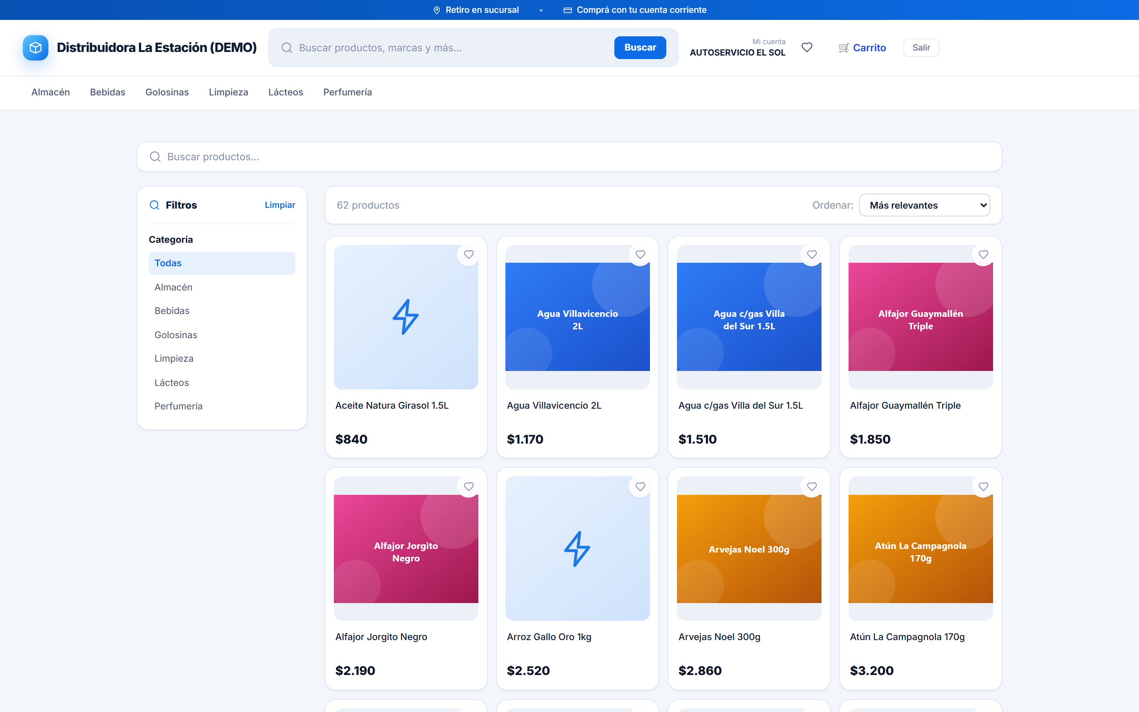Viewport: 1139px width, 712px height.
Task: Filter by Lácteos category in sidebar
Action: click(222, 382)
